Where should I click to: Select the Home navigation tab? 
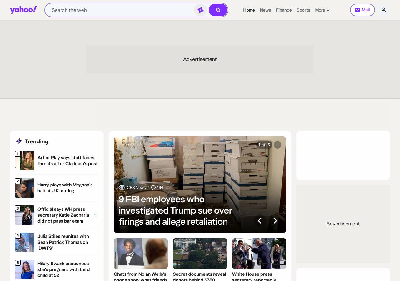[249, 10]
